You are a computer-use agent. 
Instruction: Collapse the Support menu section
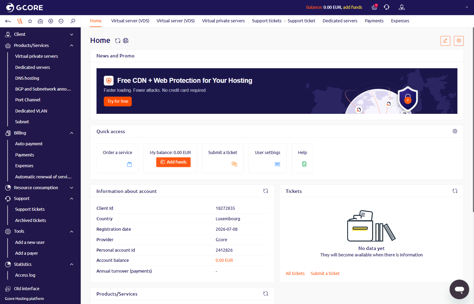pos(40,198)
